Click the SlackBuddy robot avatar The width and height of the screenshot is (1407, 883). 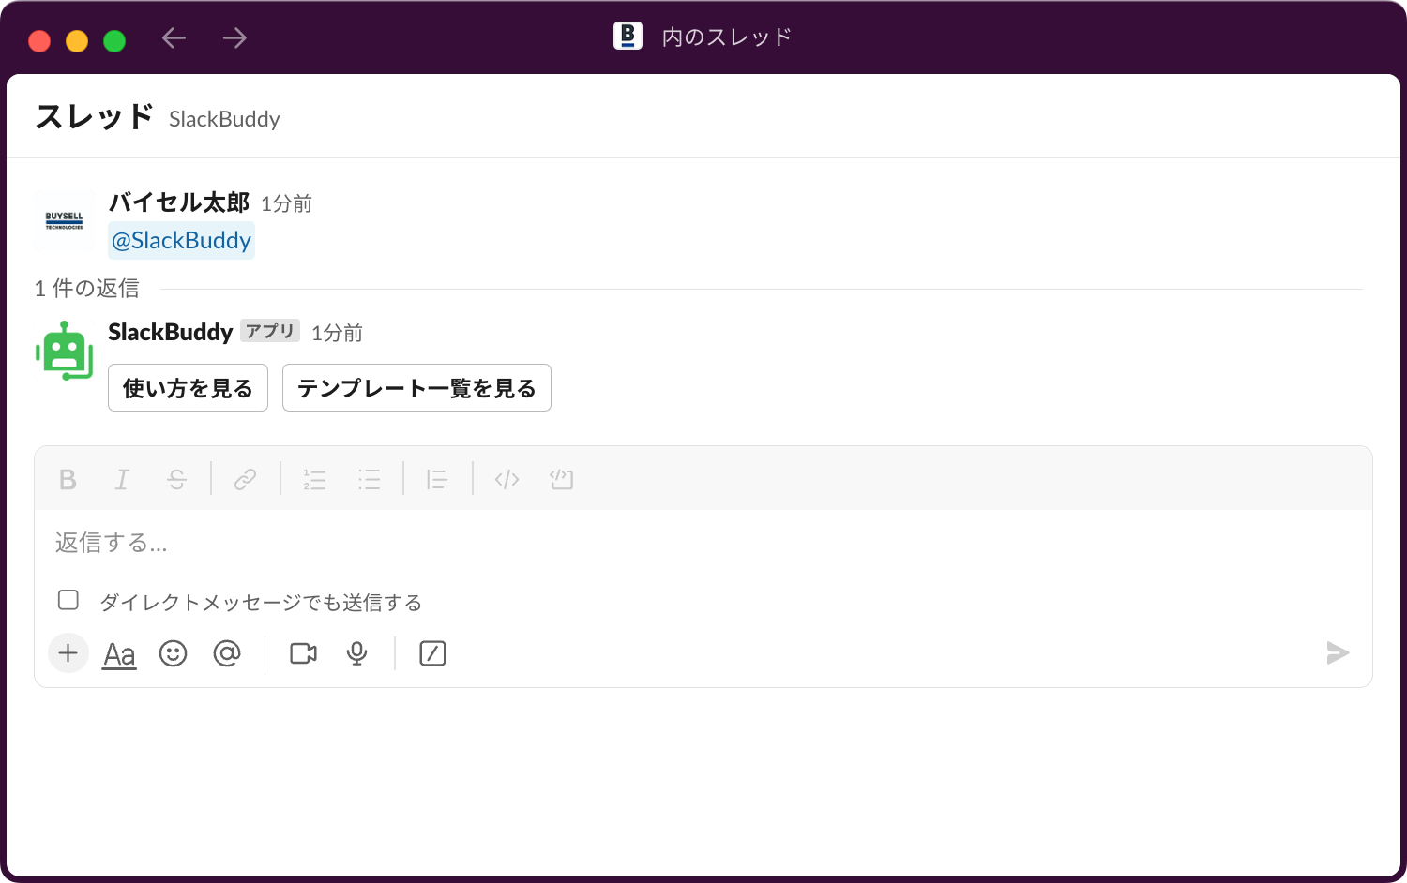tap(65, 351)
